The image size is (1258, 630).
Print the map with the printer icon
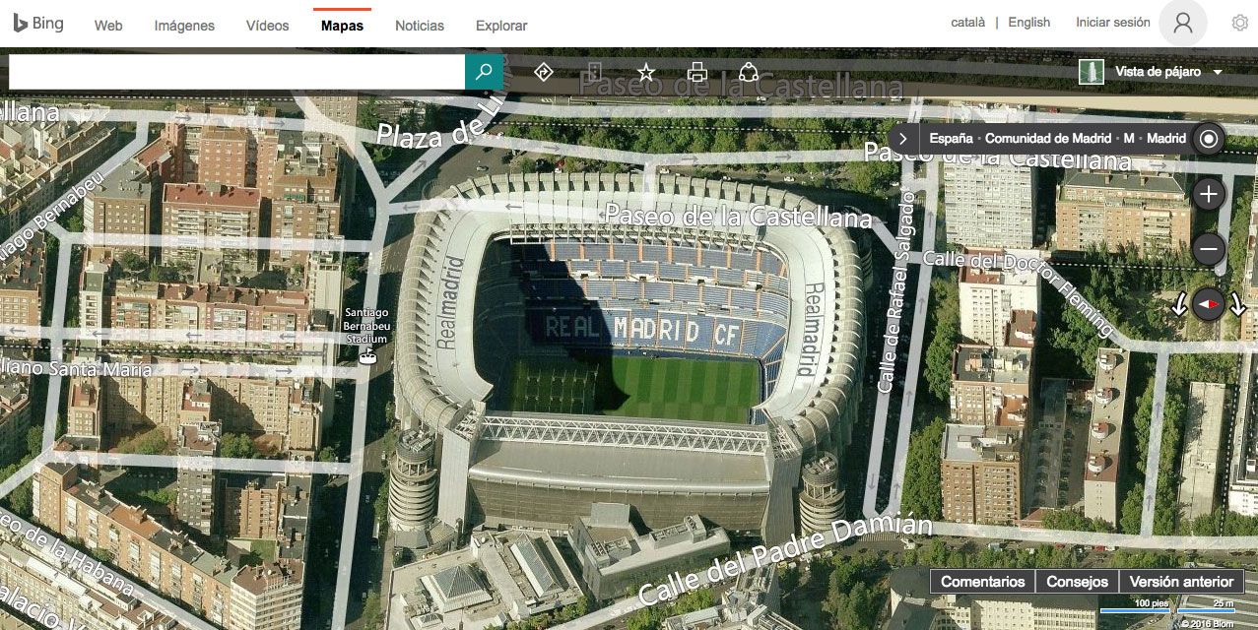697,72
